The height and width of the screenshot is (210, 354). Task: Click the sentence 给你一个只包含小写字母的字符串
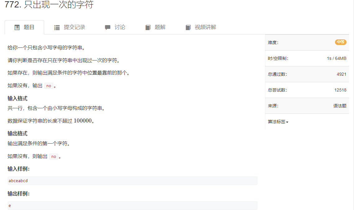[47, 47]
